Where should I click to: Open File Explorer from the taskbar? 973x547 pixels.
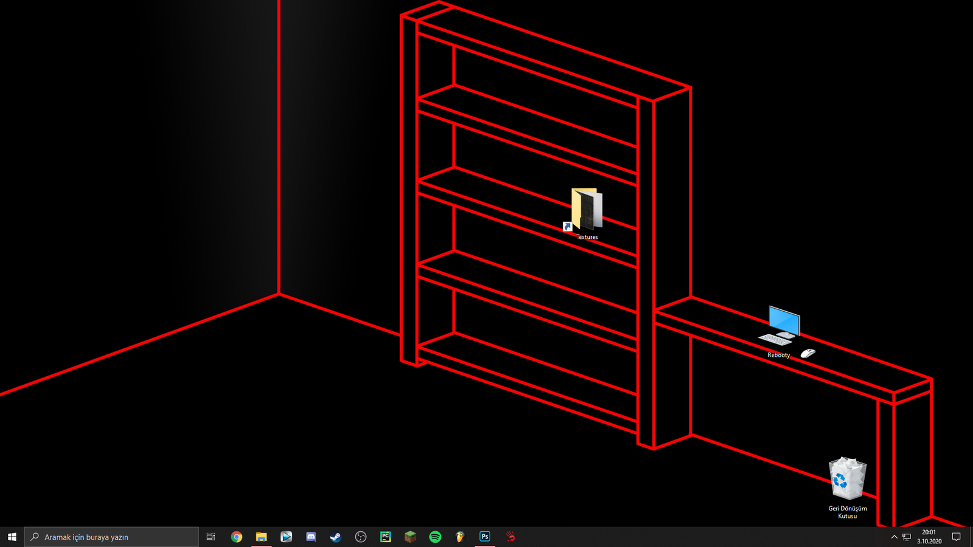[261, 537]
